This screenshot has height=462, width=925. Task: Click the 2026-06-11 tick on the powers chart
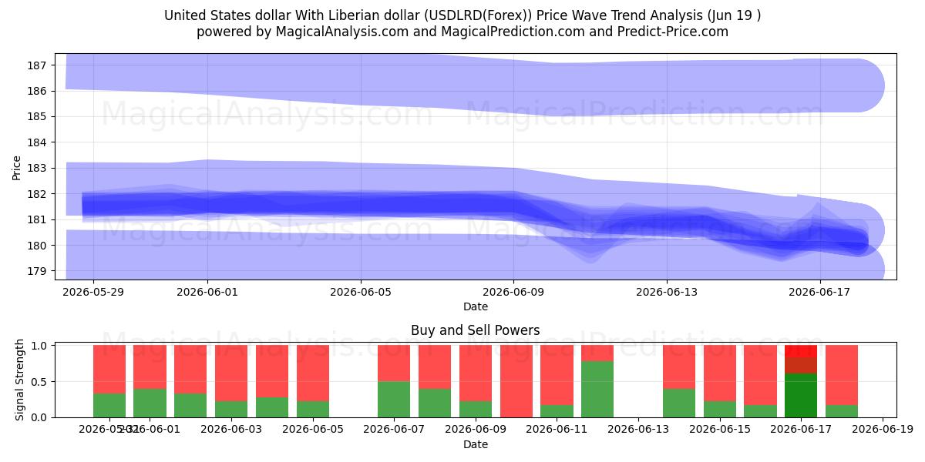557,430
